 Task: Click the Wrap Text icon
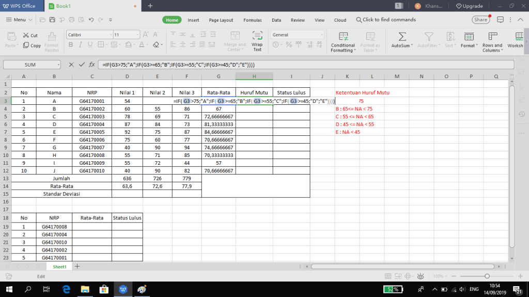pos(257,36)
